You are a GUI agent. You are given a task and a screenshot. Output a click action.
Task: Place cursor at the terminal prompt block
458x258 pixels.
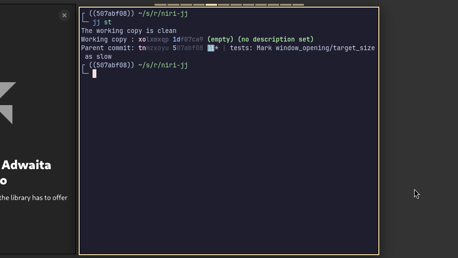[x=94, y=74]
